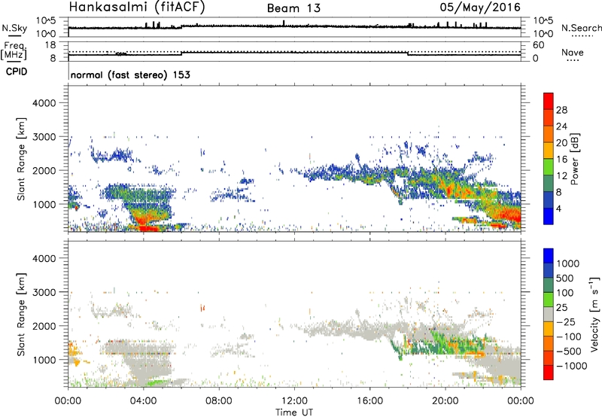
Task: Click the grey segment of the velocity colorbar
Action: [549, 314]
